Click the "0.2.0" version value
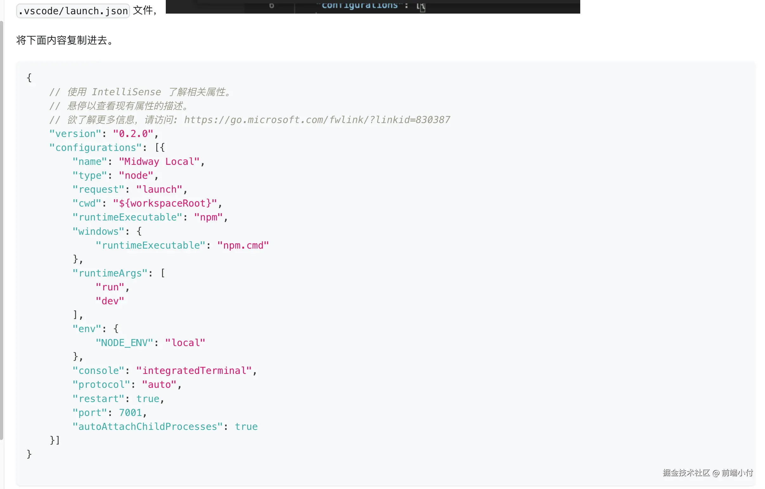The width and height of the screenshot is (765, 489). tap(133, 134)
